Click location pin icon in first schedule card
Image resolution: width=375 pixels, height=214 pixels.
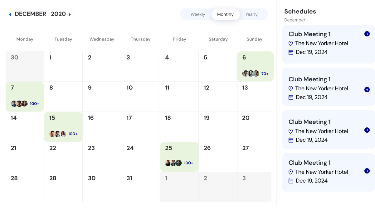pos(291,43)
